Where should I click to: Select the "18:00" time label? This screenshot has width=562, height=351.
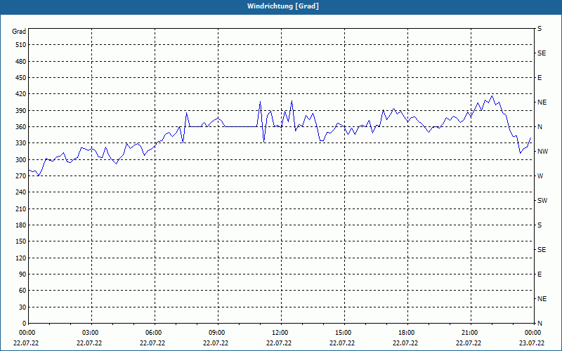tap(407, 333)
